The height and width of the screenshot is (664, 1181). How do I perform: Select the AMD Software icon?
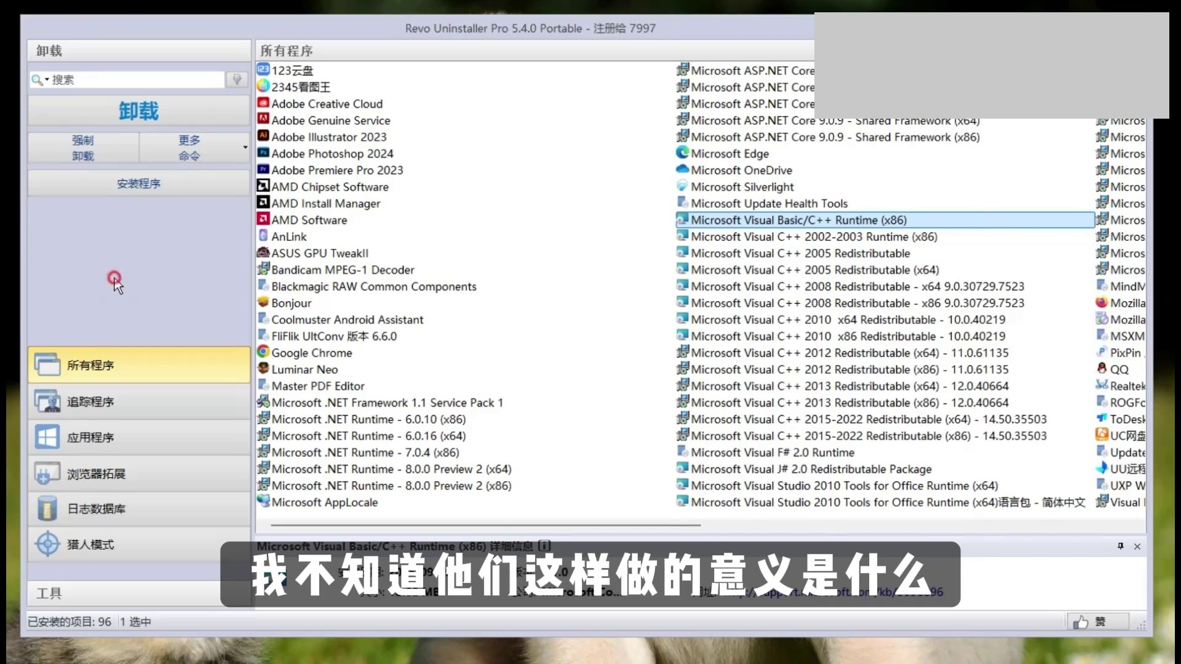263,219
